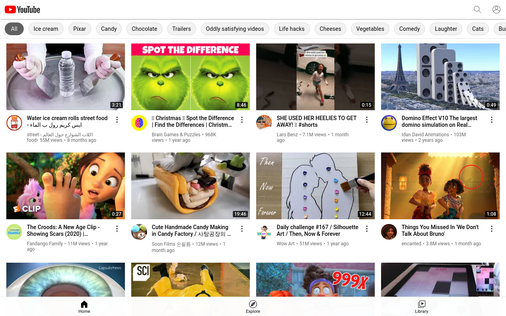Viewport: 506px width, 316px height.
Task: Open Soon Films channel avatar
Action: [x=139, y=232]
